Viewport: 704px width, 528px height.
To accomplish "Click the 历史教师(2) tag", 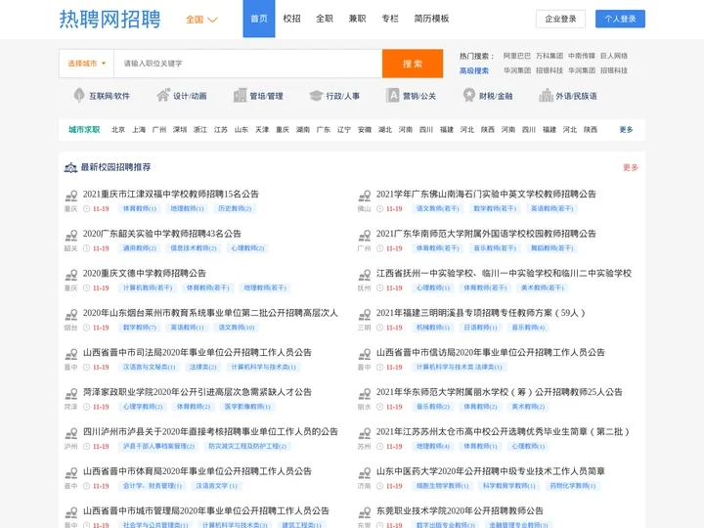I will click(235, 209).
